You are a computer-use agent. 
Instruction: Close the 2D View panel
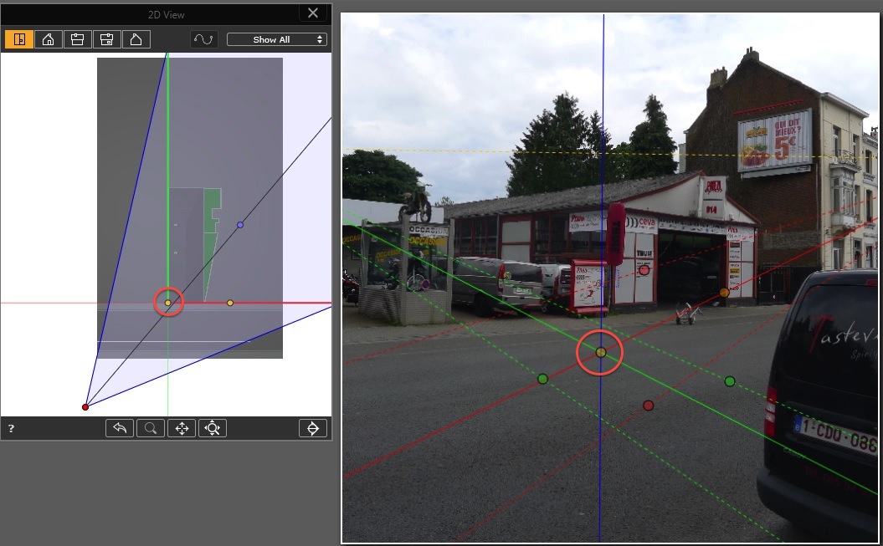tap(312, 13)
